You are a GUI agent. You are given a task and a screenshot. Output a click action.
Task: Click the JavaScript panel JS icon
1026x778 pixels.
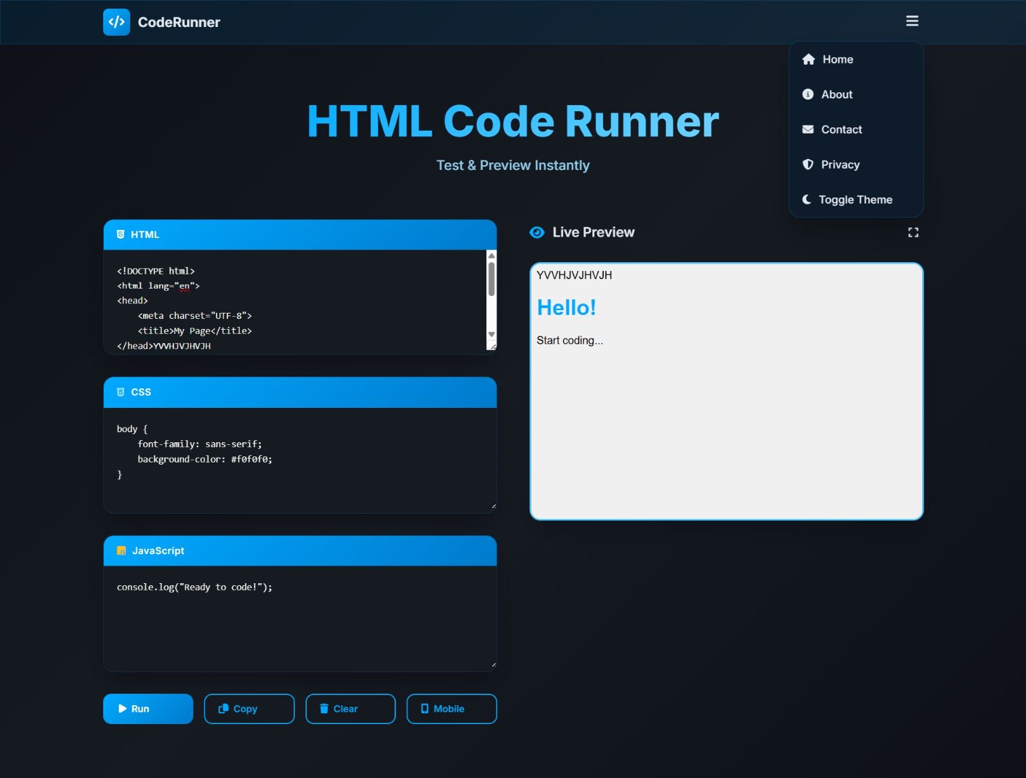click(x=121, y=551)
